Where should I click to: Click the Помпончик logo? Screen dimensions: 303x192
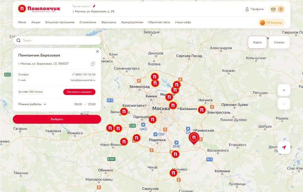[39, 8]
